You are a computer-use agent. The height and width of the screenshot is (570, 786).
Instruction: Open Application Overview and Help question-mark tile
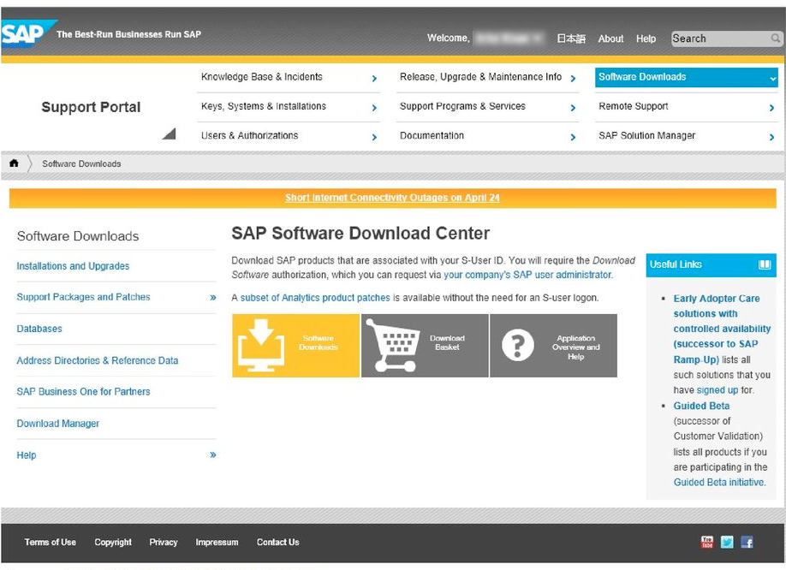[x=553, y=346]
